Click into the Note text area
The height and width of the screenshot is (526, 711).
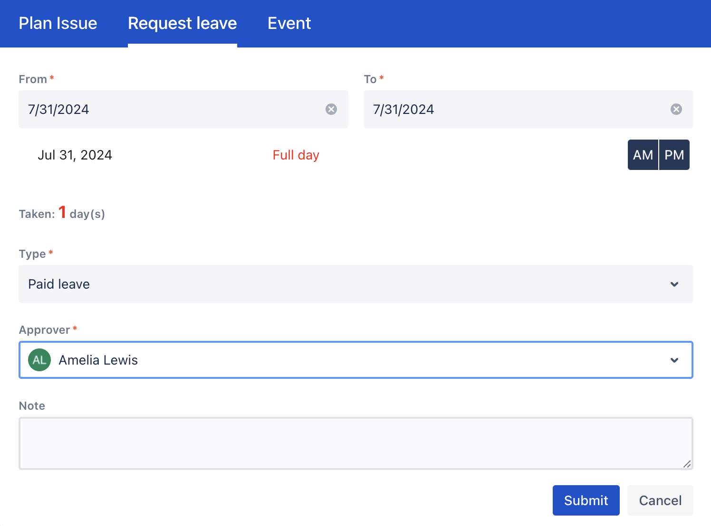[352, 443]
